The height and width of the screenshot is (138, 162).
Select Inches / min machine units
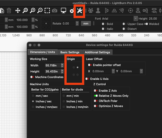[64, 101]
